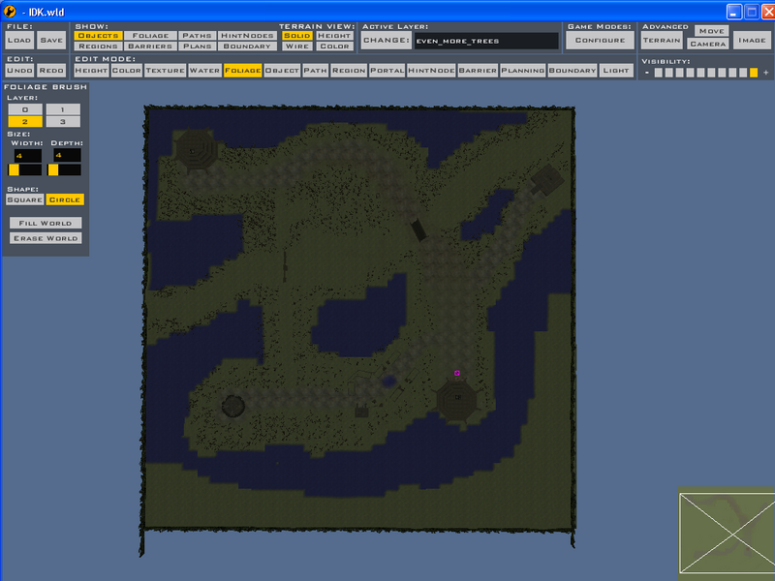Select Wire terrain view

coord(297,46)
